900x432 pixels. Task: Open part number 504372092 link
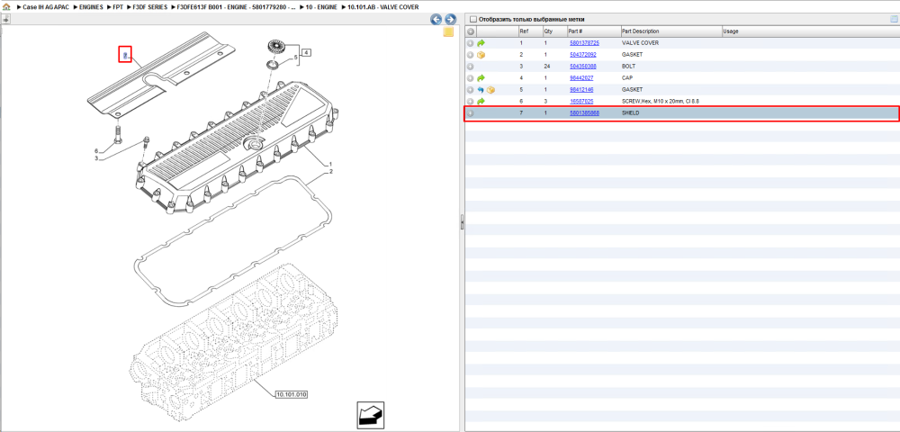(582, 55)
